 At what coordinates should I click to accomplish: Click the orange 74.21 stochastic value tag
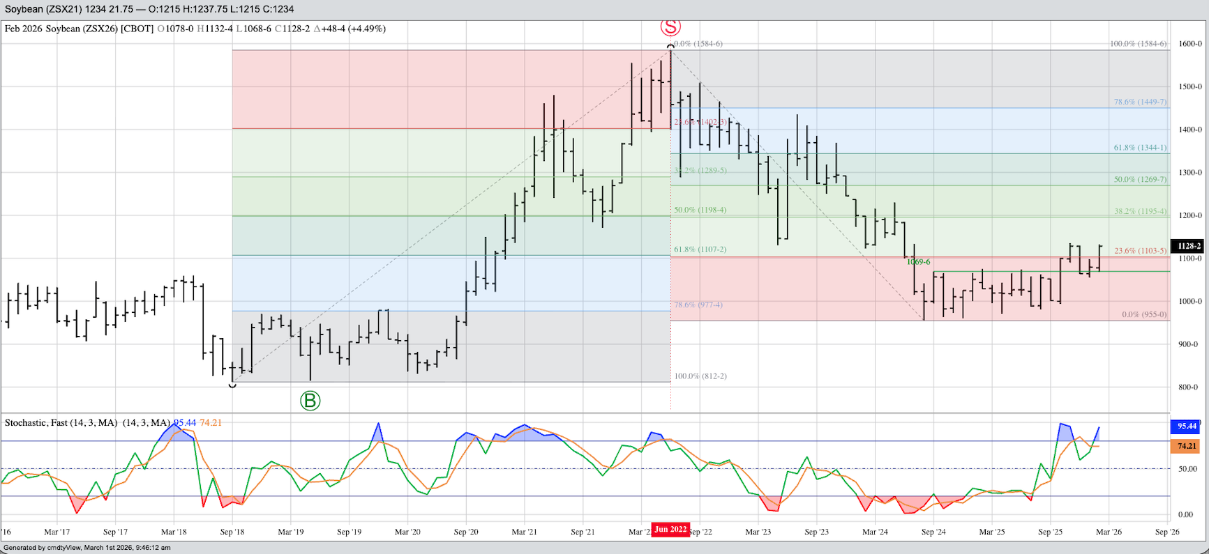point(1187,446)
